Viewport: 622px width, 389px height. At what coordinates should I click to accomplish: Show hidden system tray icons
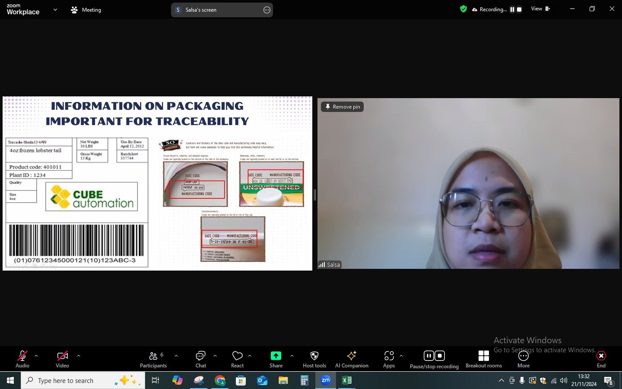point(501,381)
